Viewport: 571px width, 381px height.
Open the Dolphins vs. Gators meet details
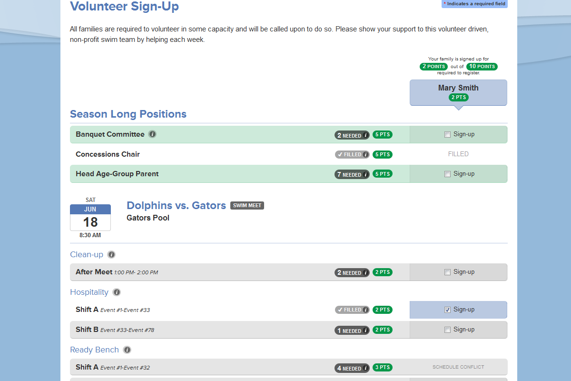click(x=176, y=205)
